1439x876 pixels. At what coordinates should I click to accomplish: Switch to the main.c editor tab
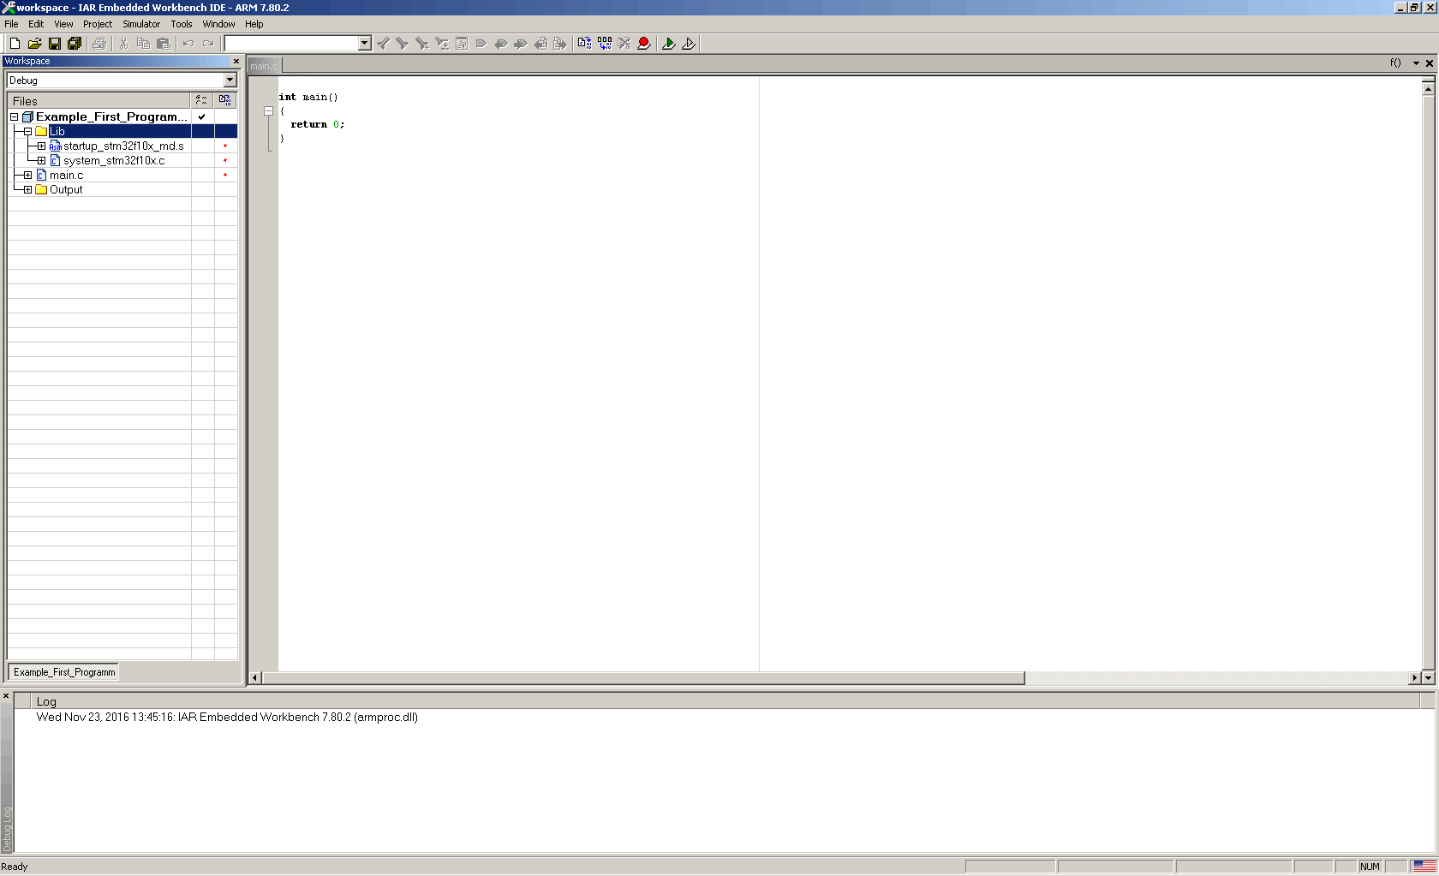coord(263,66)
